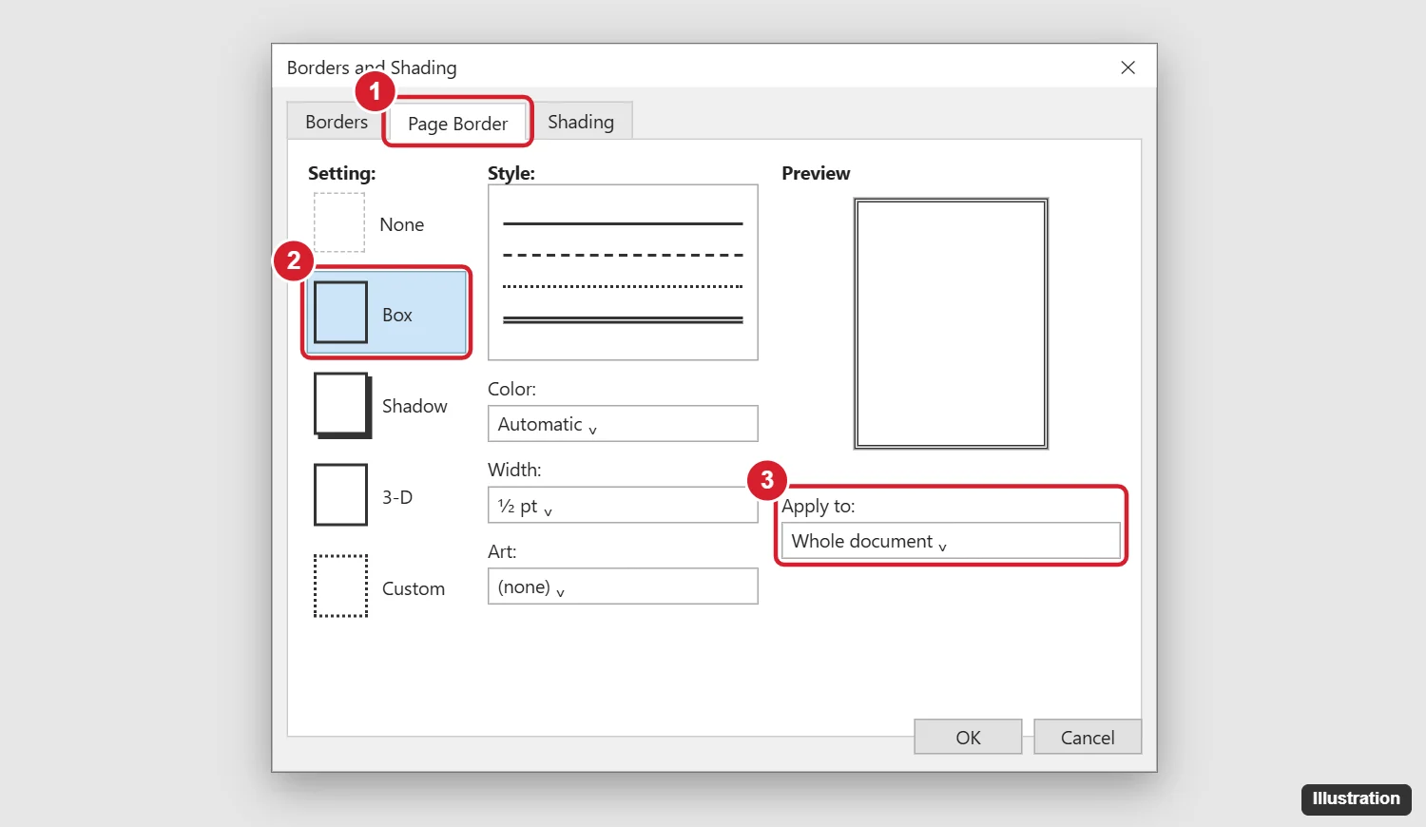The height and width of the screenshot is (827, 1426).
Task: Select the None border setting icon
Action: click(339, 222)
